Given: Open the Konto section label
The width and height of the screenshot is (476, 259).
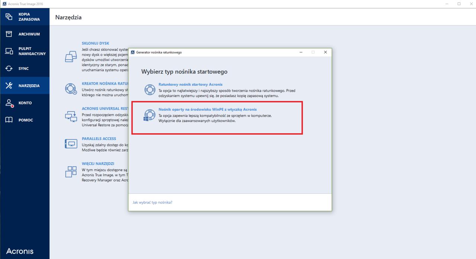Looking at the screenshot, I should click(25, 103).
